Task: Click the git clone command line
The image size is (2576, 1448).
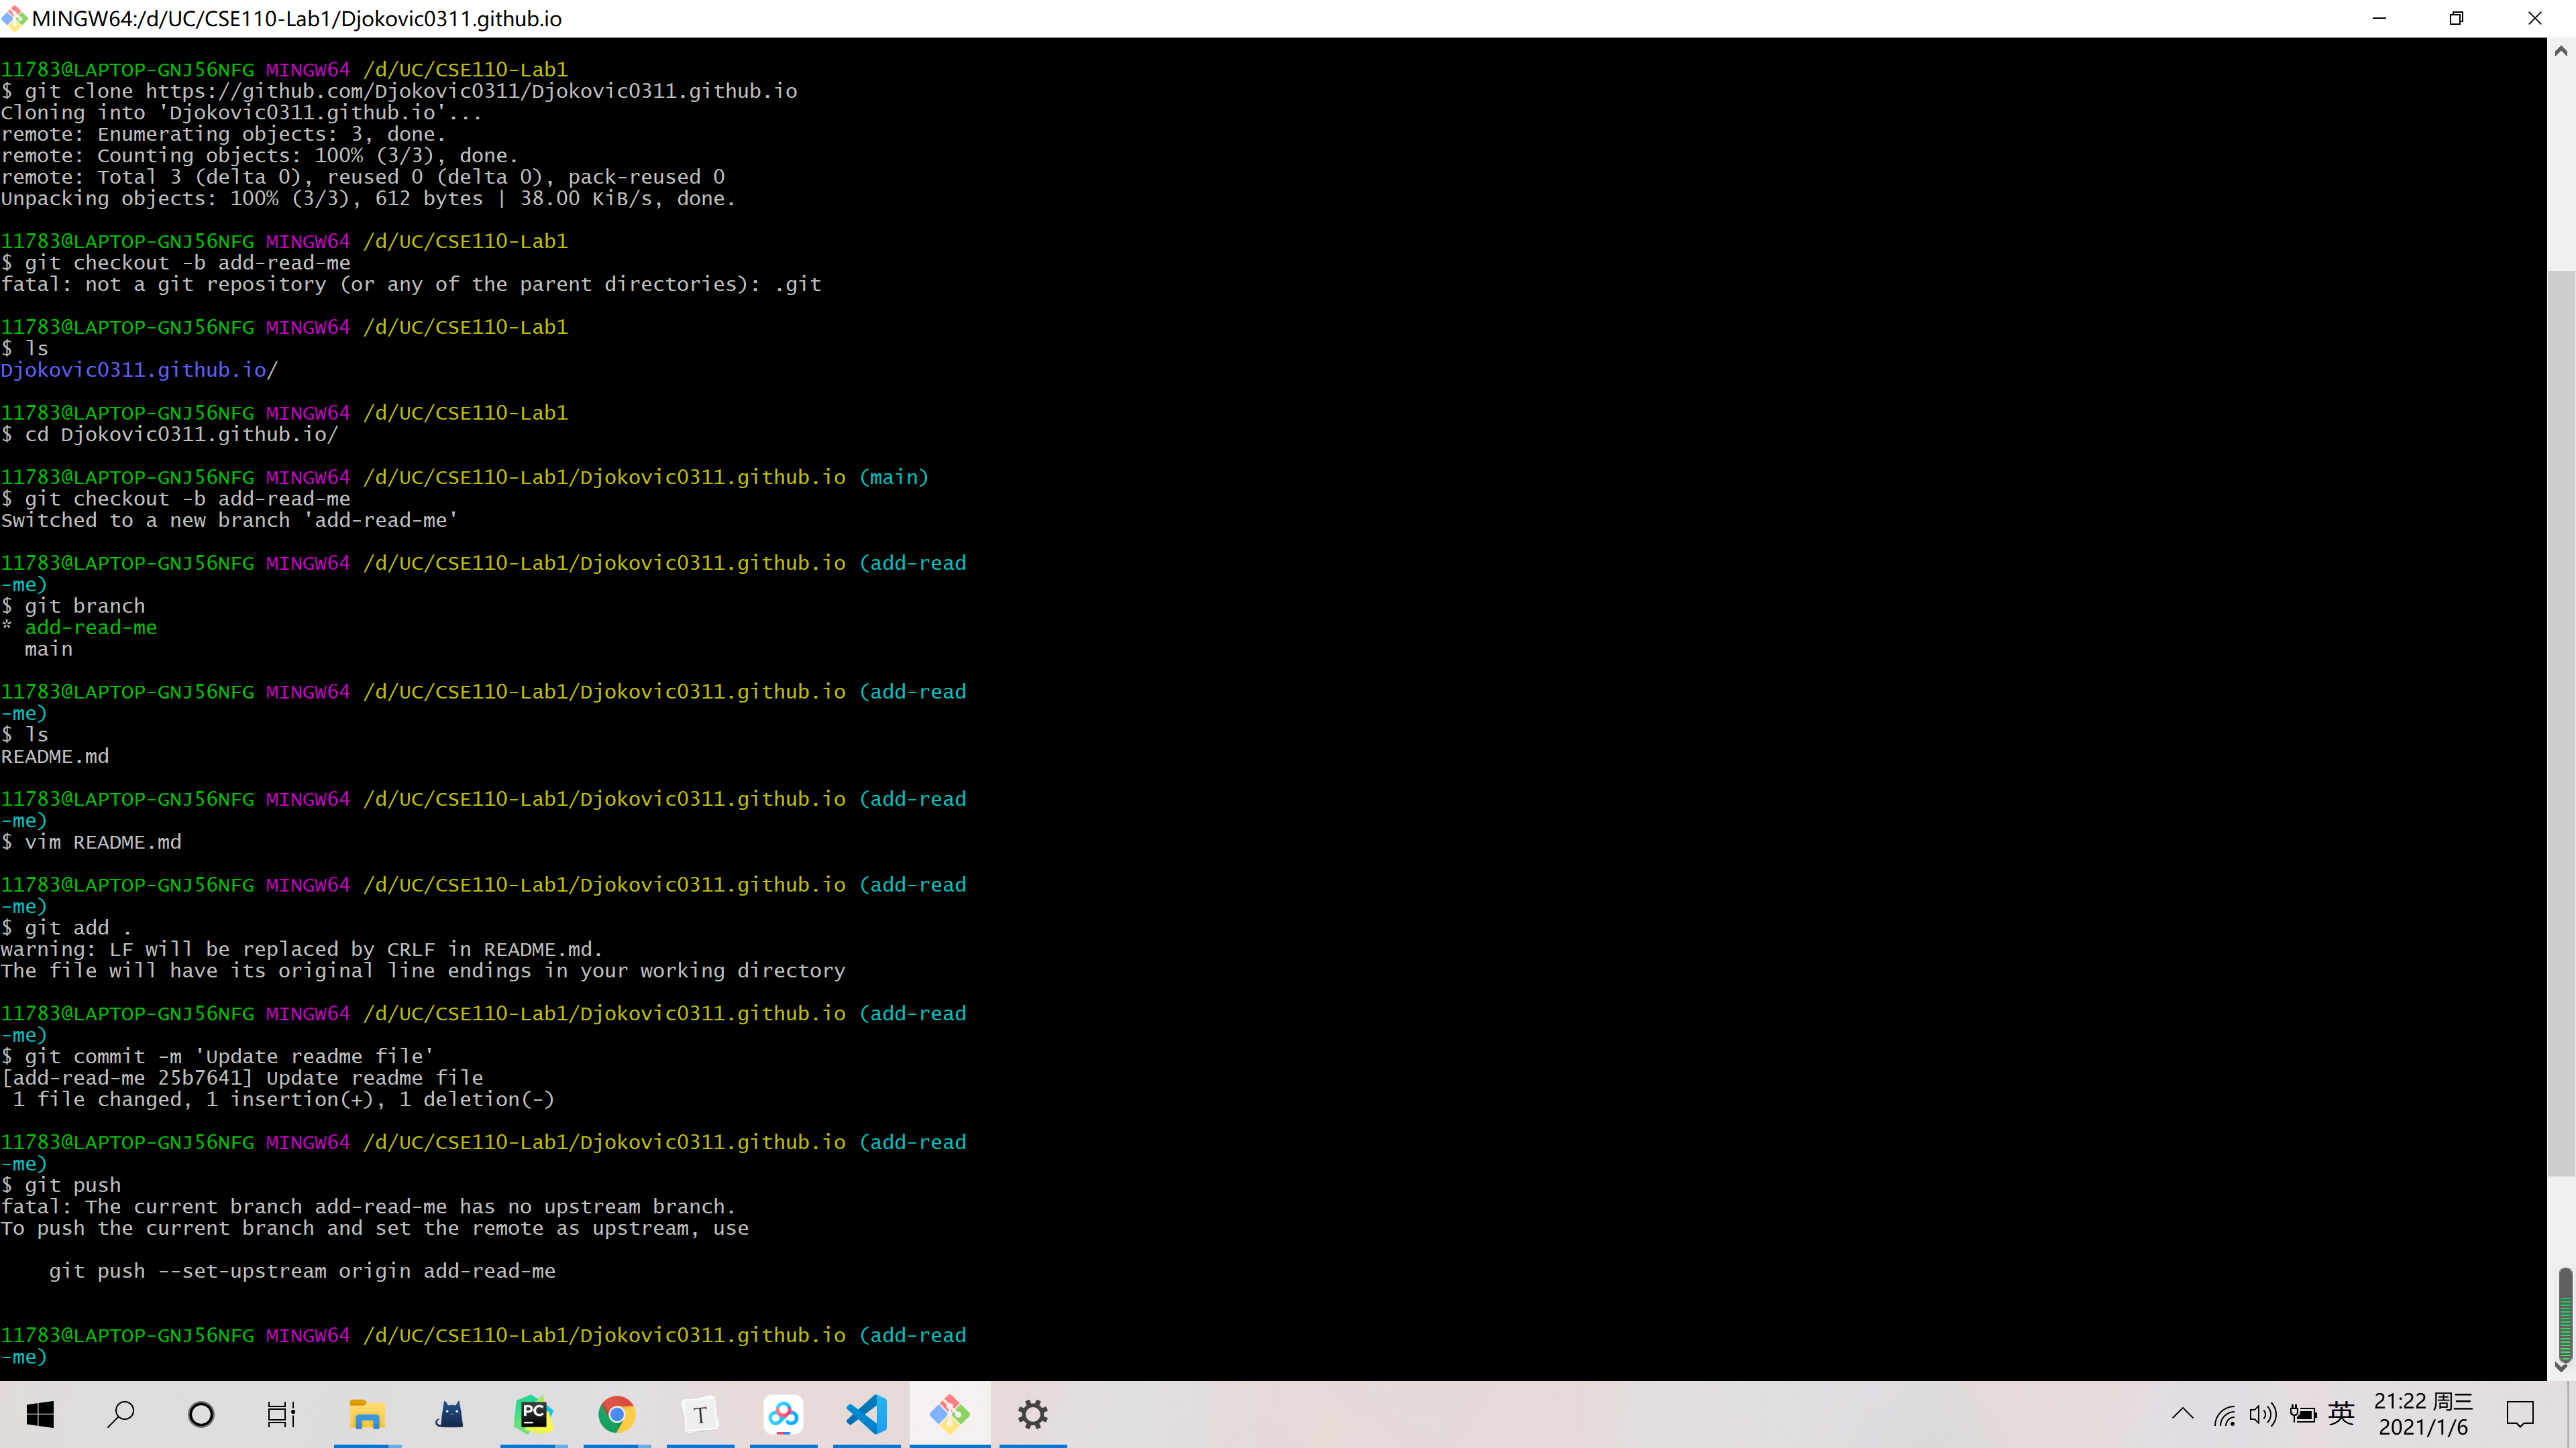Action: 399,91
